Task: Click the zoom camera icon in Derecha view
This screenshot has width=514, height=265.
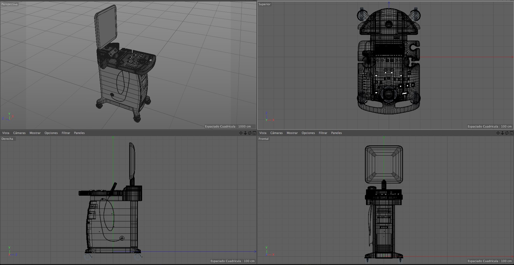Action: tap(245, 133)
